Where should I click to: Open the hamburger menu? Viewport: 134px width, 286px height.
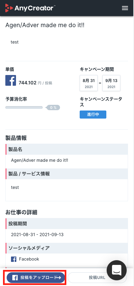(125, 8)
